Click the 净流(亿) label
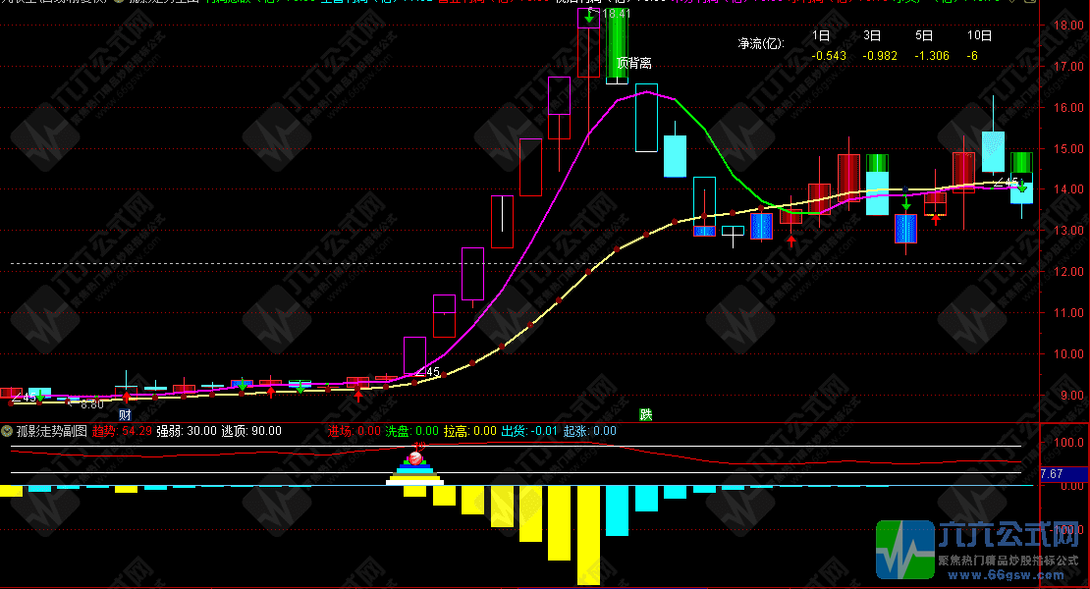The width and height of the screenshot is (1090, 589). click(761, 43)
